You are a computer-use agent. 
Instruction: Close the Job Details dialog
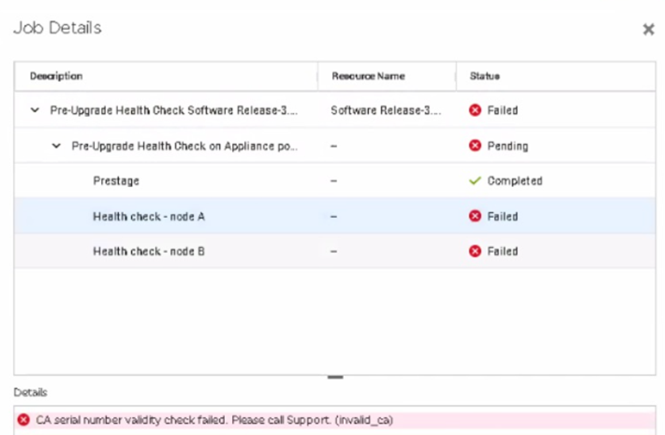pyautogui.click(x=648, y=29)
